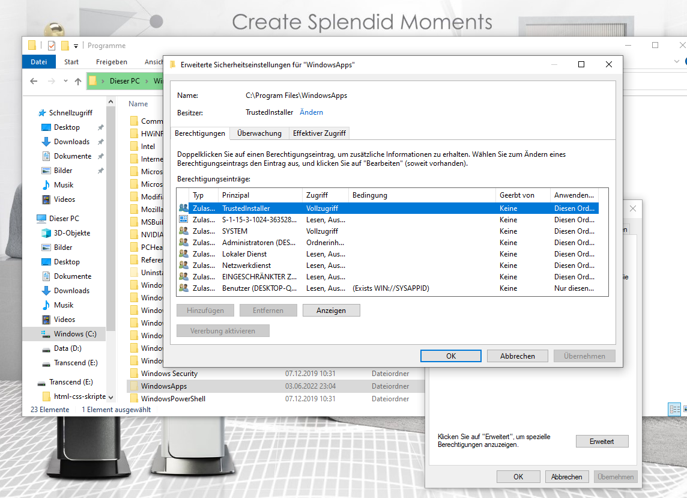
Task: Click OK in security settings dialog
Action: coord(451,356)
